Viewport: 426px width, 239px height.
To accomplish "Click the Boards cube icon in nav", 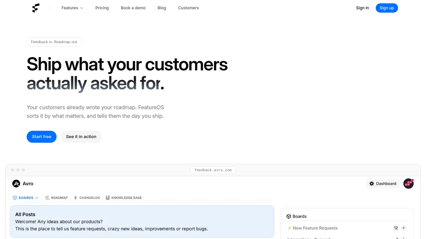I will (15, 198).
